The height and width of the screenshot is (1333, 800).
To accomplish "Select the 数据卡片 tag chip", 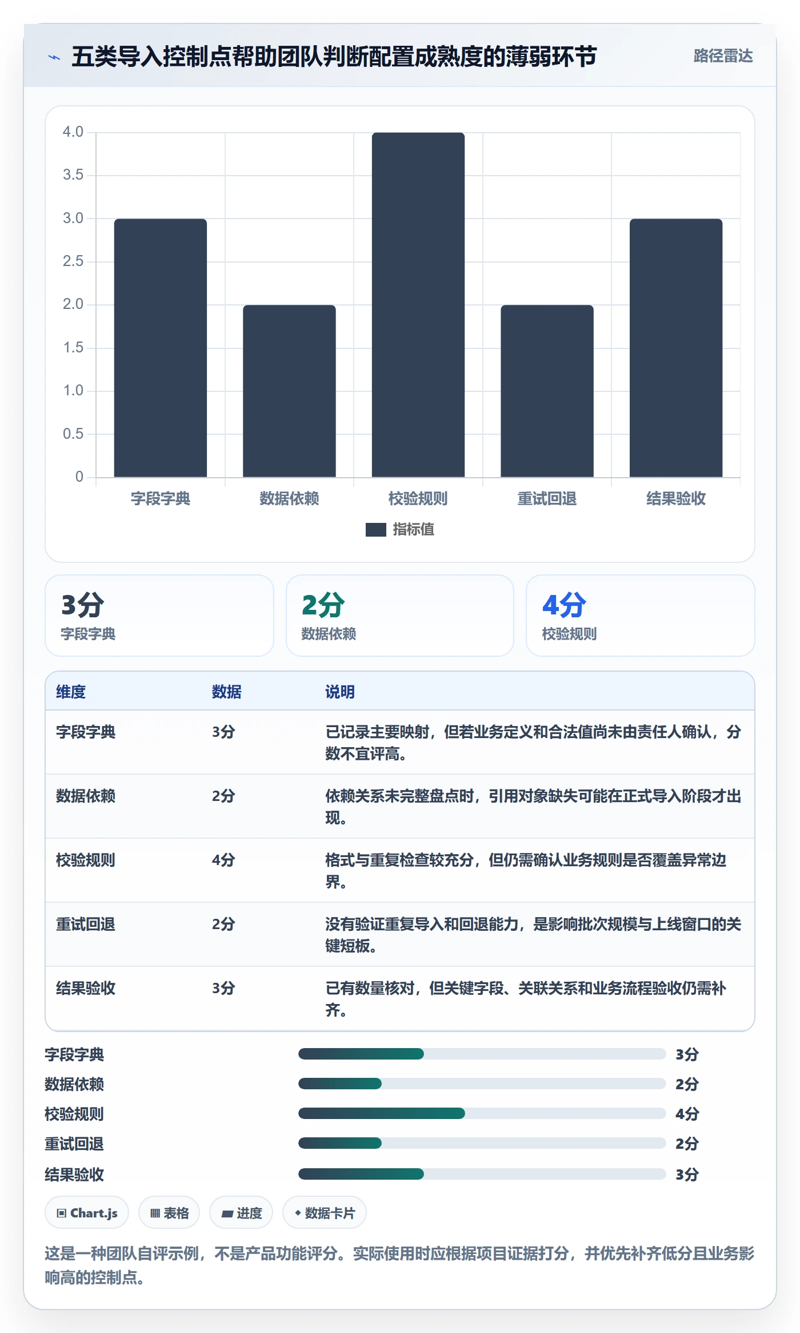I will 325,1213.
